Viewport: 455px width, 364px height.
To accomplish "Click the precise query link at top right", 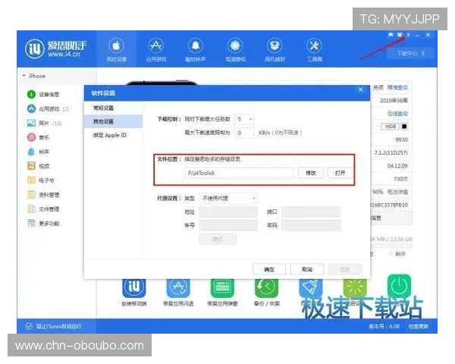I will click(397, 87).
